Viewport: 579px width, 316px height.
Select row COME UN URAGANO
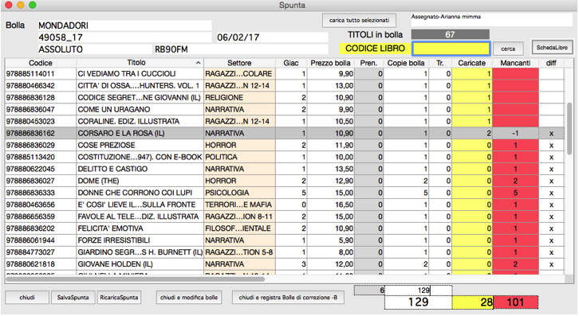tap(285, 110)
